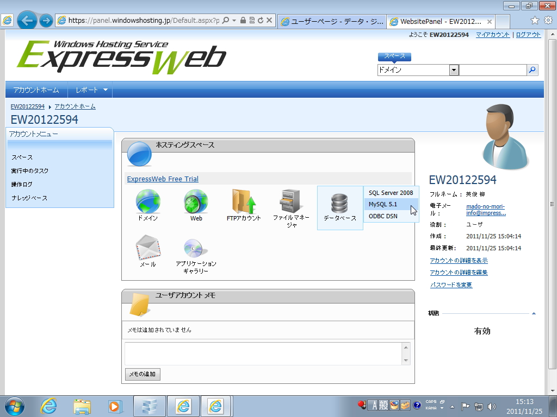Click the パスワードを変更 link
557x417 pixels.
[x=451, y=285]
